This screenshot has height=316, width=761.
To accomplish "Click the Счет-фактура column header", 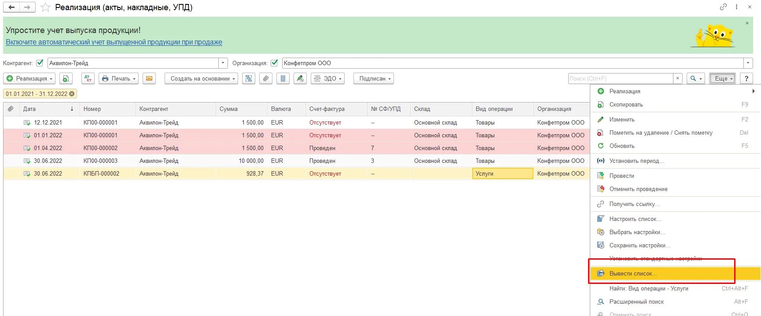I will click(x=336, y=109).
